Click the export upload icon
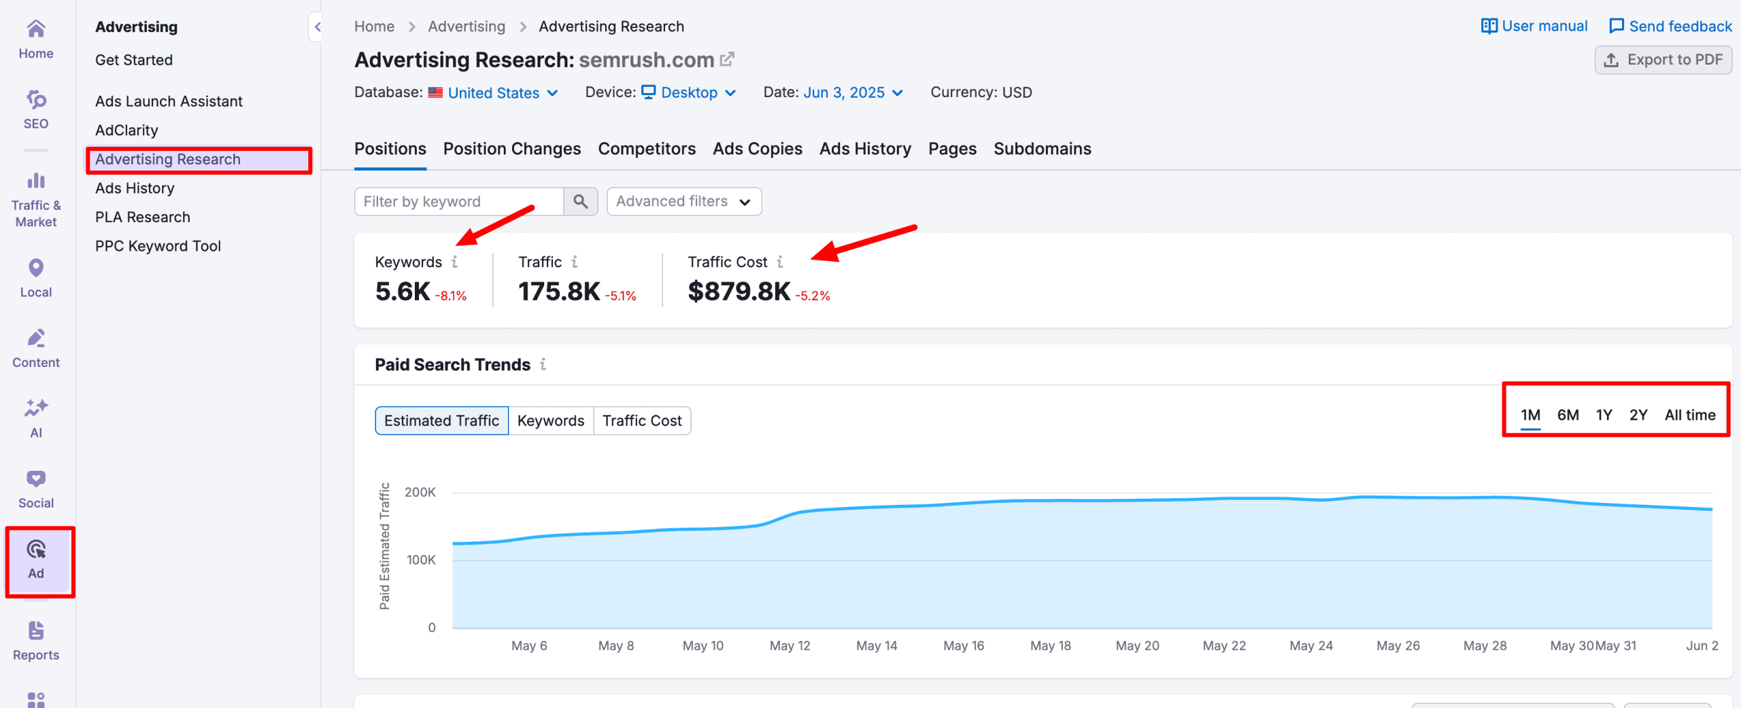Viewport: 1741px width, 708px height. tap(1611, 60)
